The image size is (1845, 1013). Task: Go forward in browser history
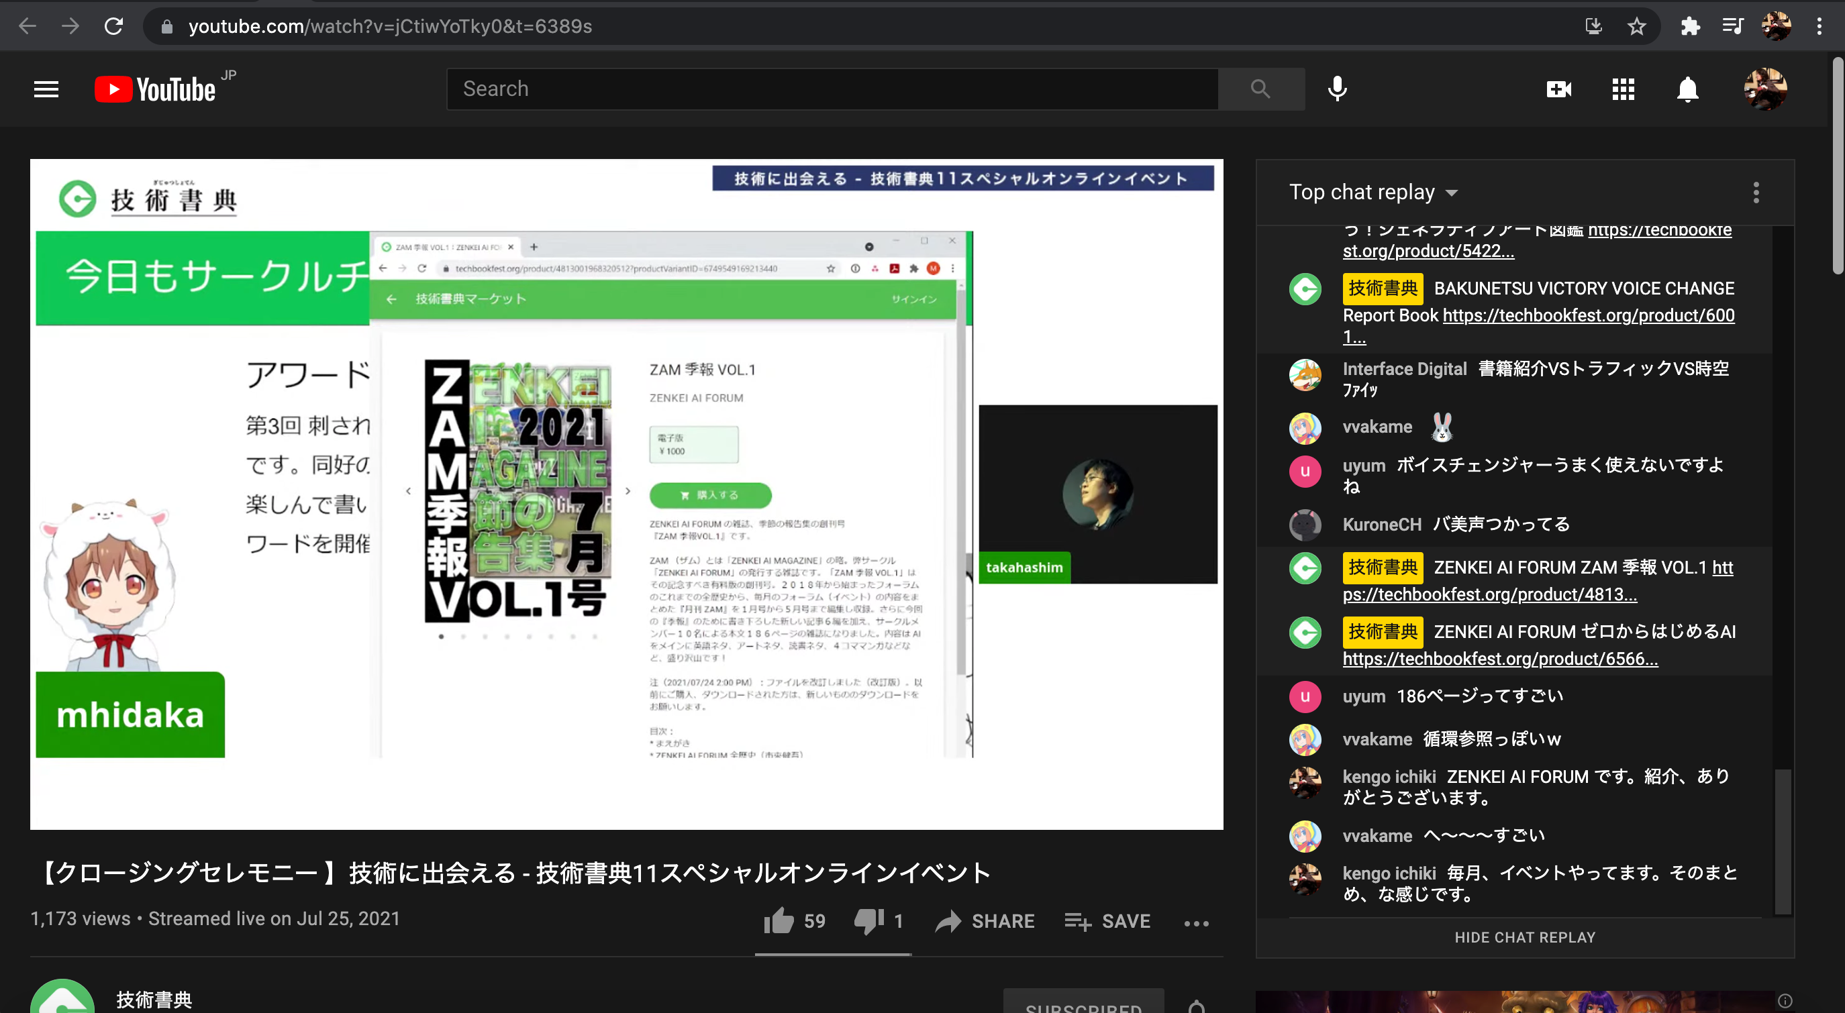[x=70, y=26]
